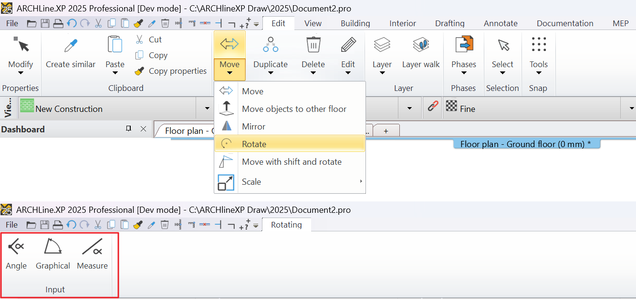The height and width of the screenshot is (299, 636).
Task: Click the Layer stack icon
Action: 382,46
